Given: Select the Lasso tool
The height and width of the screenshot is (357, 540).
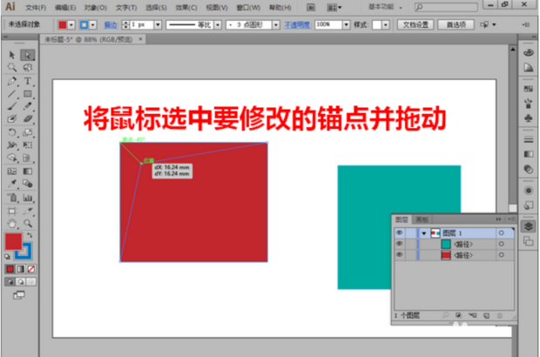Looking at the screenshot, I should pyautogui.click(x=28, y=67).
